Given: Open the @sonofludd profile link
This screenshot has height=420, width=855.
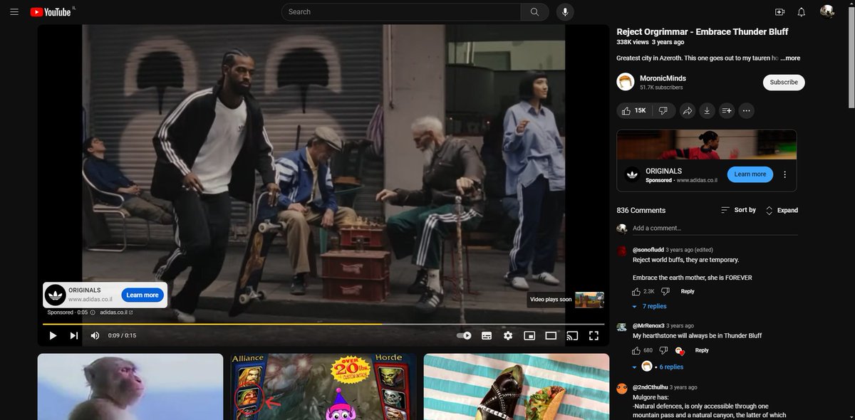Looking at the screenshot, I should [x=648, y=250].
